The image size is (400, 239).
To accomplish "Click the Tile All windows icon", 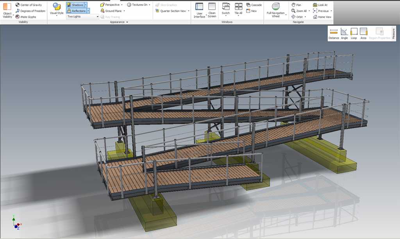I will click(239, 7).
